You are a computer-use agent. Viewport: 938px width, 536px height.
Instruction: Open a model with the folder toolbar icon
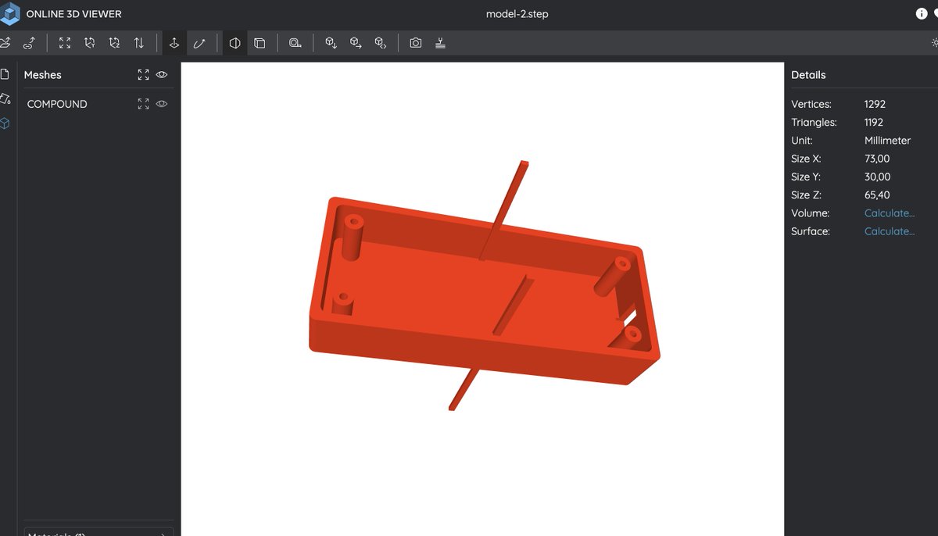6,43
